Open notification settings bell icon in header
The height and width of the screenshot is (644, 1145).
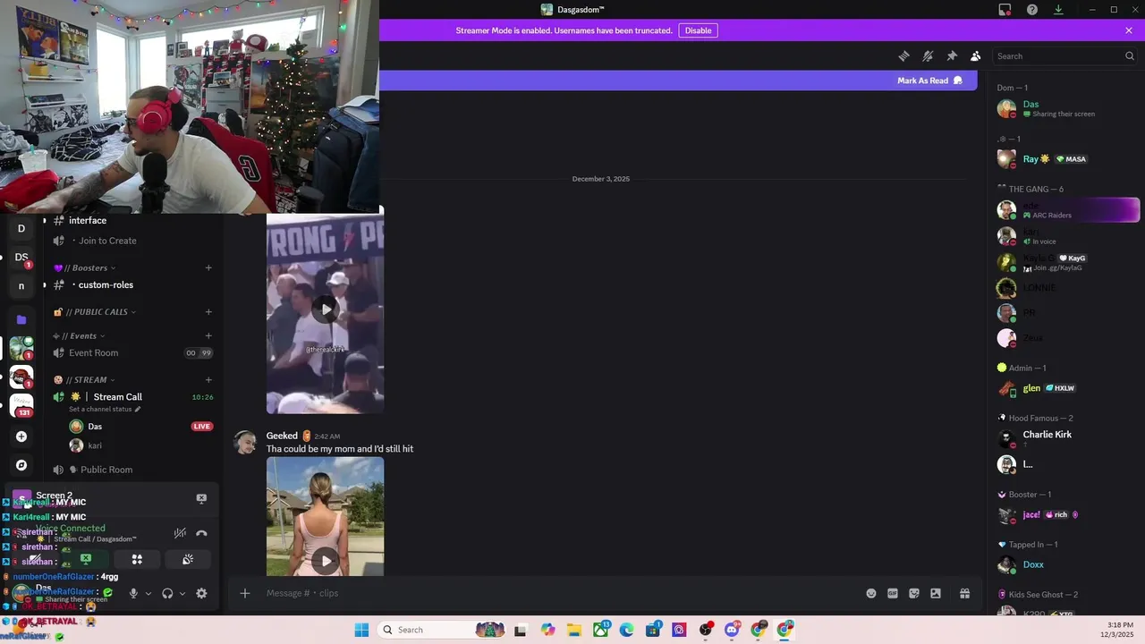tap(928, 56)
